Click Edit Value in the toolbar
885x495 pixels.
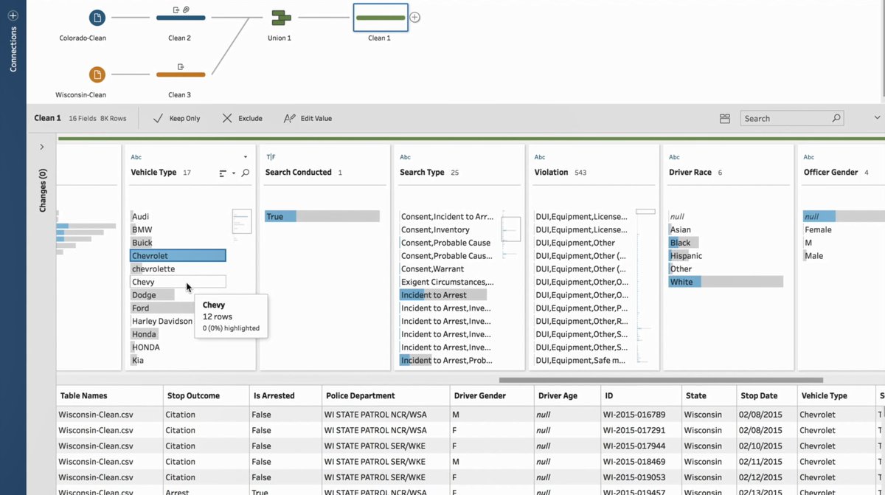308,118
